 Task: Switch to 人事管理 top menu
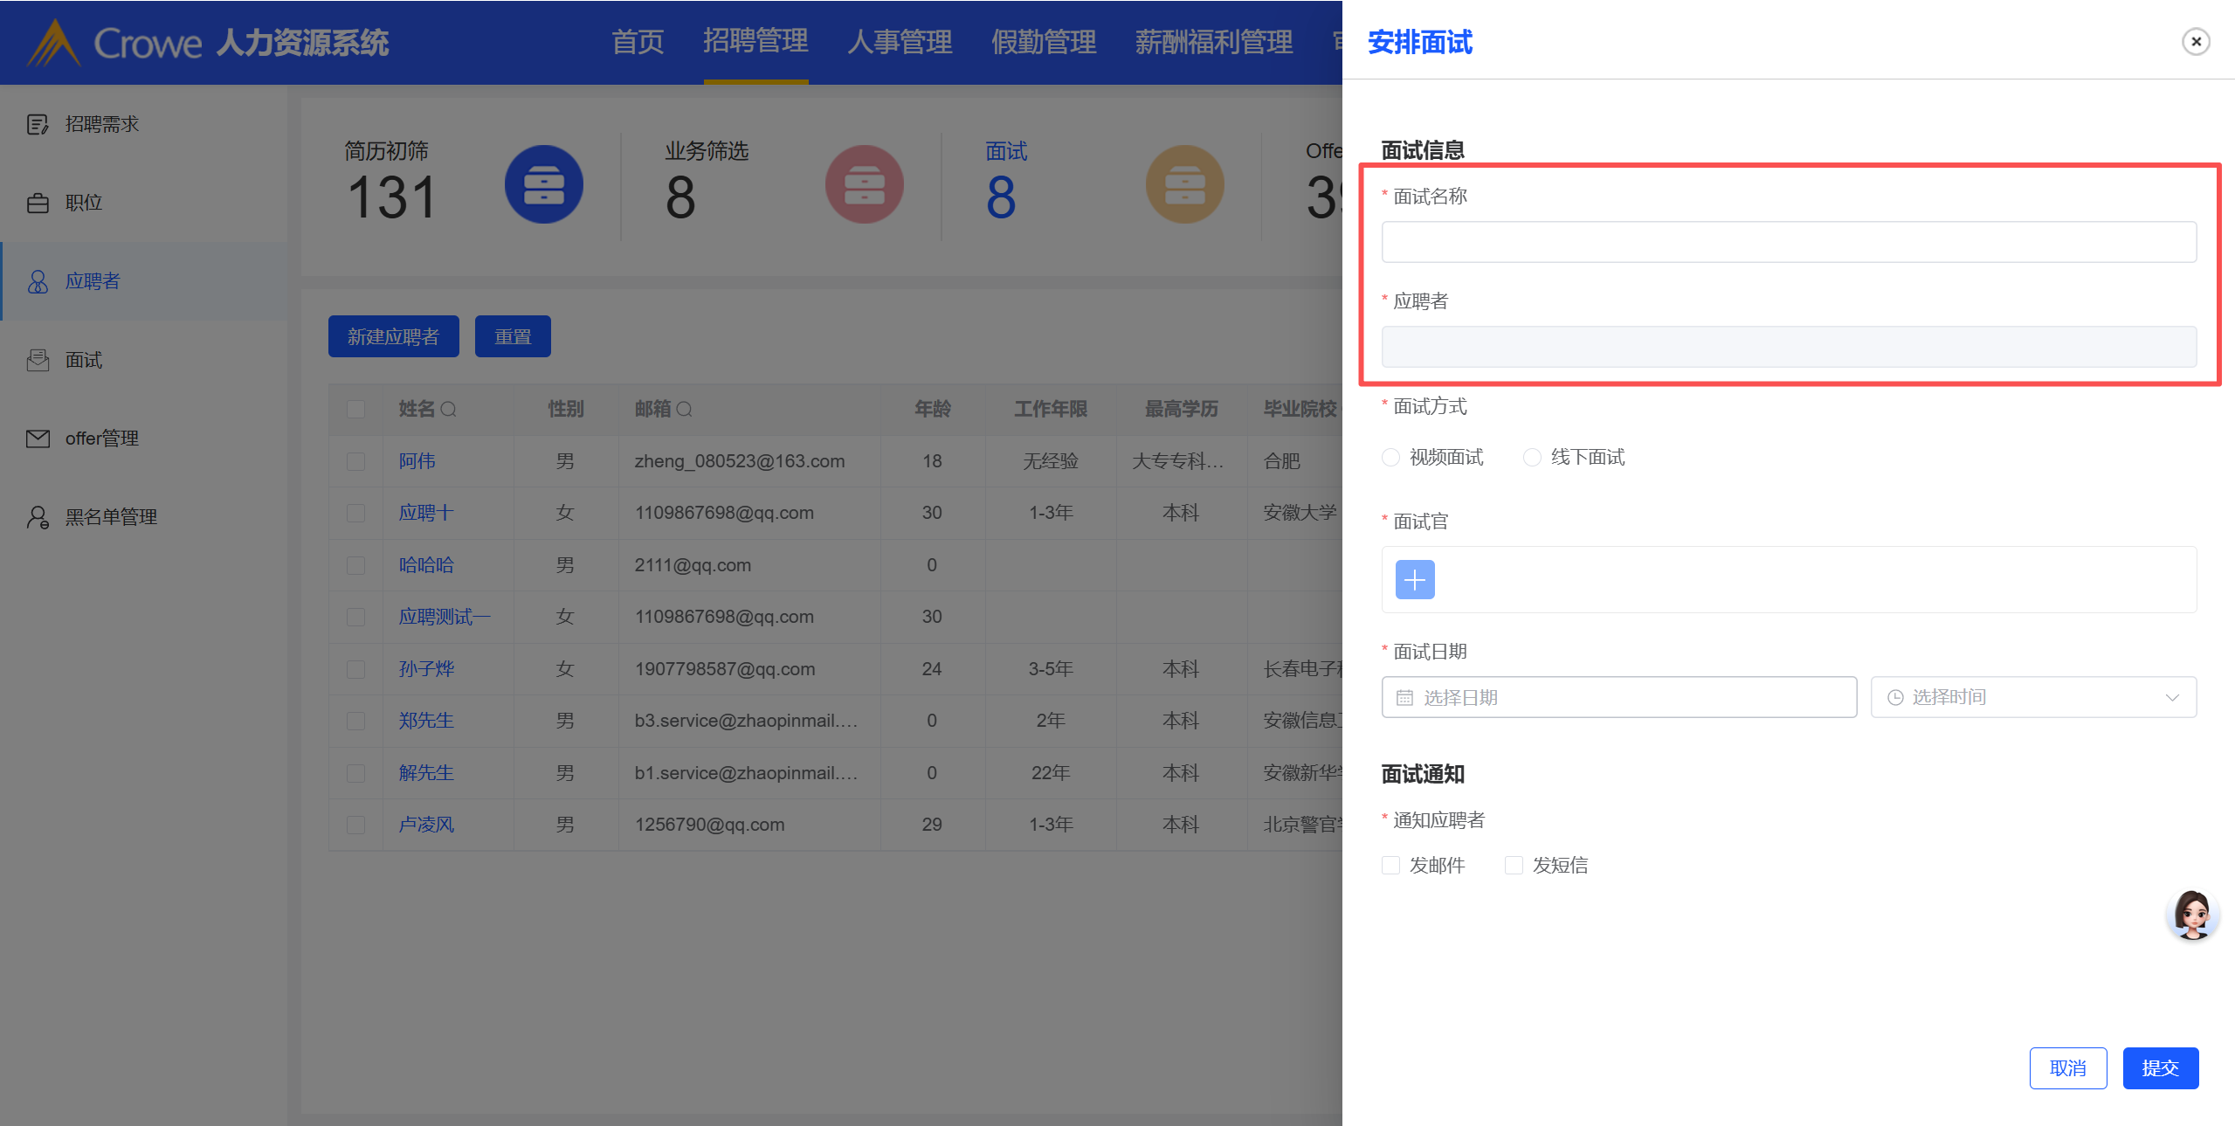point(899,41)
